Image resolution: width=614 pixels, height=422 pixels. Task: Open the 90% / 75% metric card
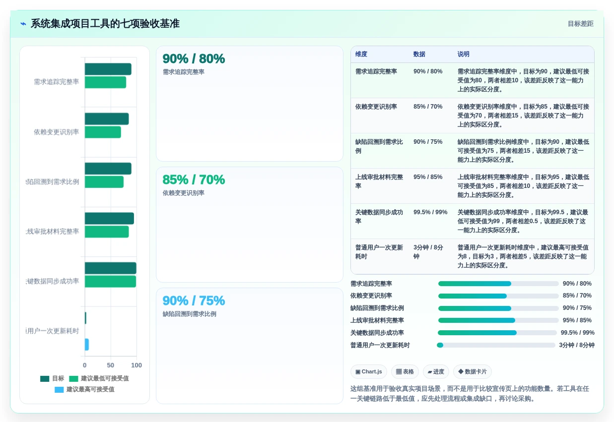point(250,346)
